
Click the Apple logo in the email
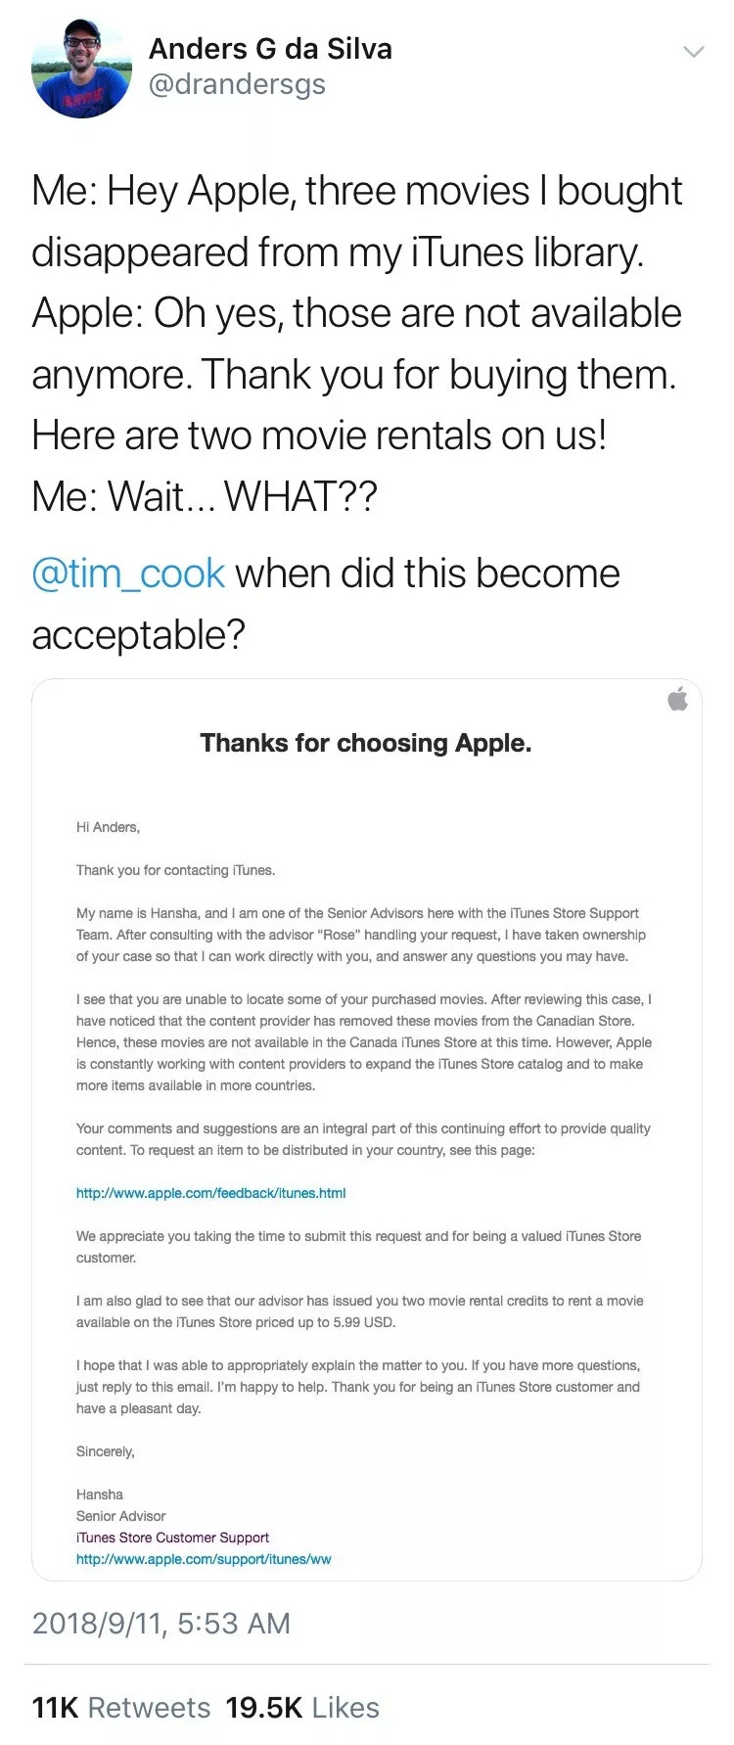coord(677,699)
